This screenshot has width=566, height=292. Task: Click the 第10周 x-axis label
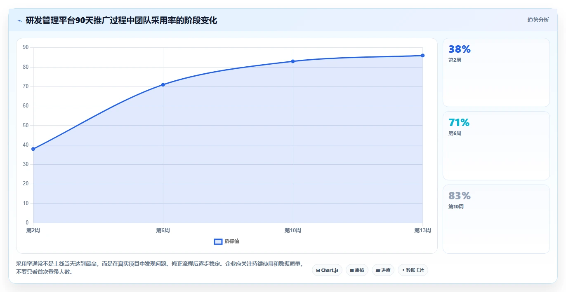pos(293,230)
